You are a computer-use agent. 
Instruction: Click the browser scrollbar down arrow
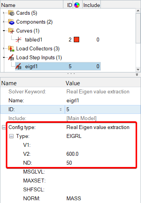pyautogui.click(x=138, y=69)
